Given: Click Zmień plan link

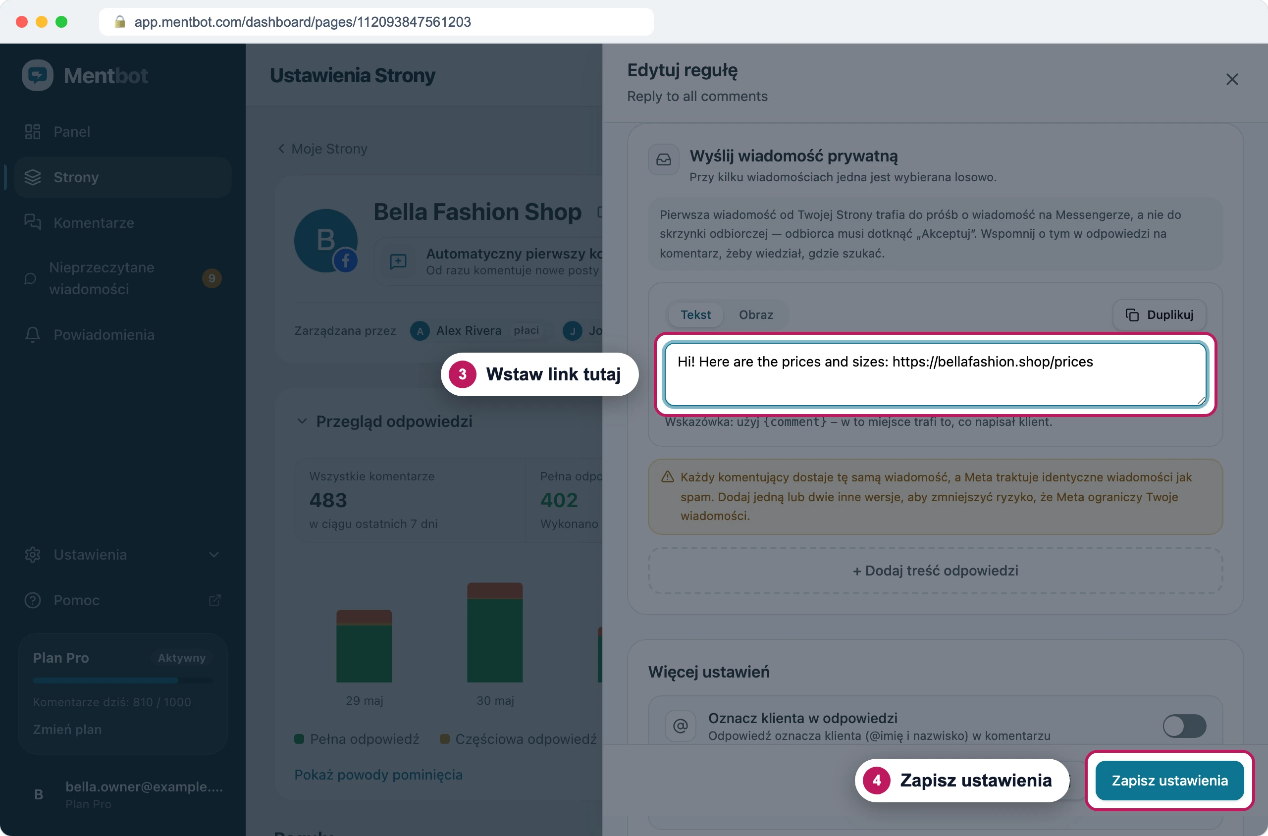Looking at the screenshot, I should coord(67,729).
